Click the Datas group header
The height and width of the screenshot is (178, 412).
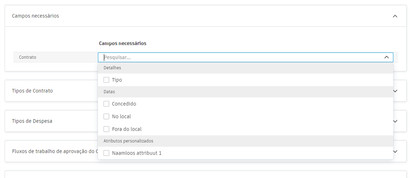coord(109,92)
